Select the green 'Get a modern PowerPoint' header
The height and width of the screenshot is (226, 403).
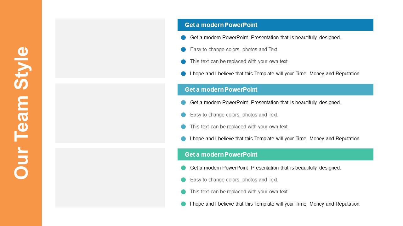pos(275,154)
